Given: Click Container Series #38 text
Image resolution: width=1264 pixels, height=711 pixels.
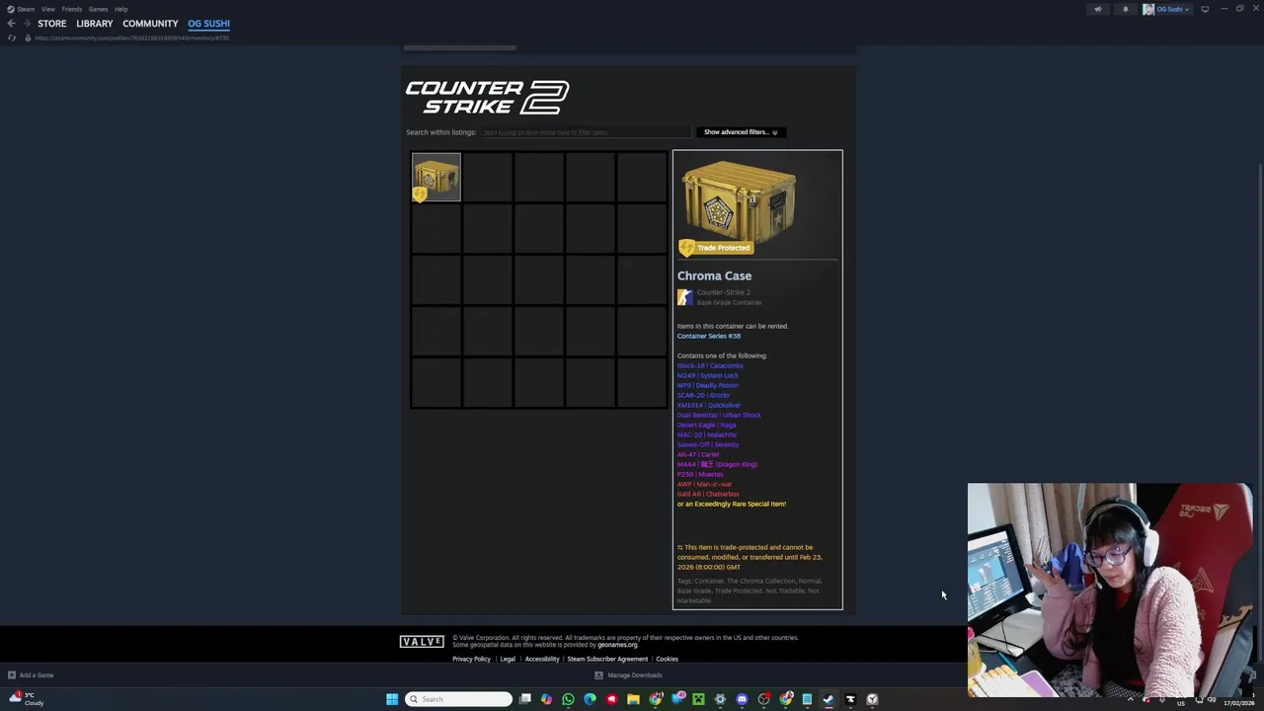Looking at the screenshot, I should pos(709,336).
